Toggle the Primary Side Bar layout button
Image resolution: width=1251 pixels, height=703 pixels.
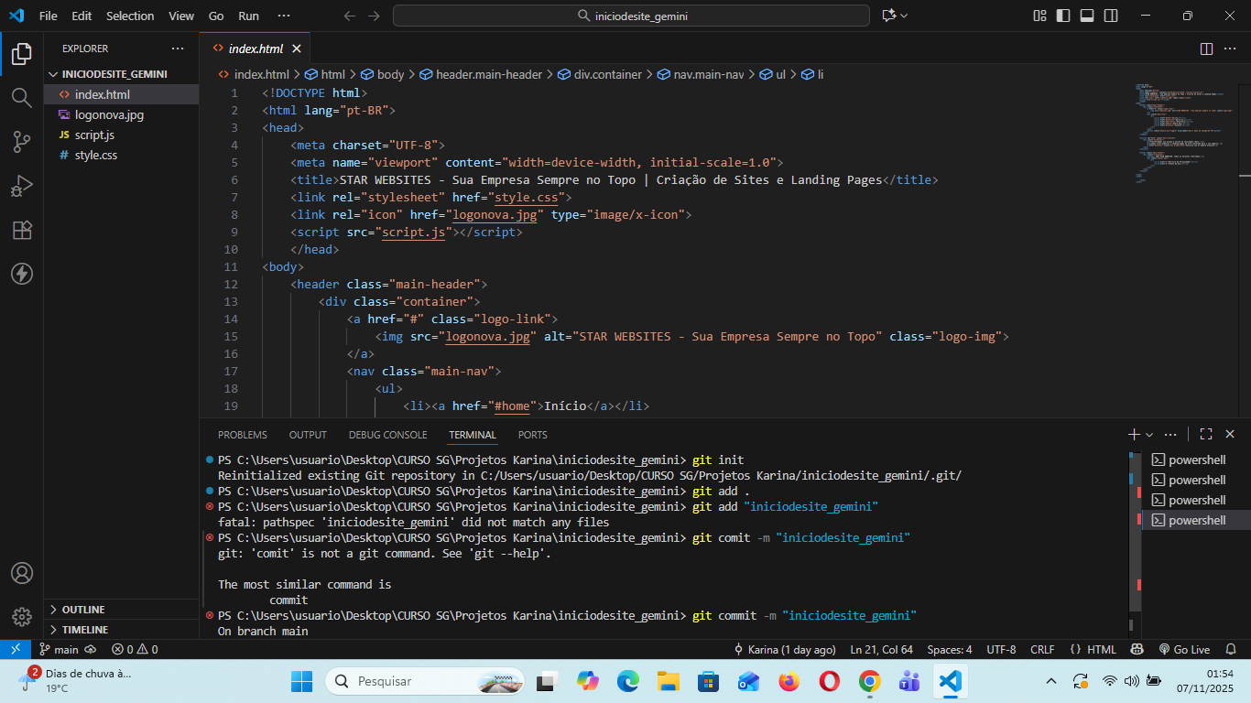tap(1063, 16)
